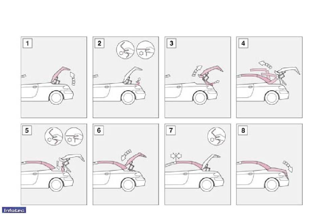Click the converging arrows in panel 7

[176, 156]
